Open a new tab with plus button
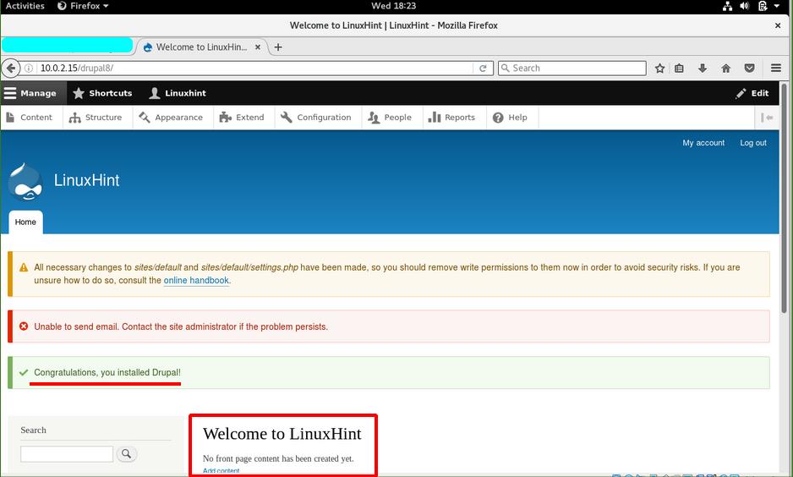Viewport: 793px width, 477px height. click(x=277, y=47)
